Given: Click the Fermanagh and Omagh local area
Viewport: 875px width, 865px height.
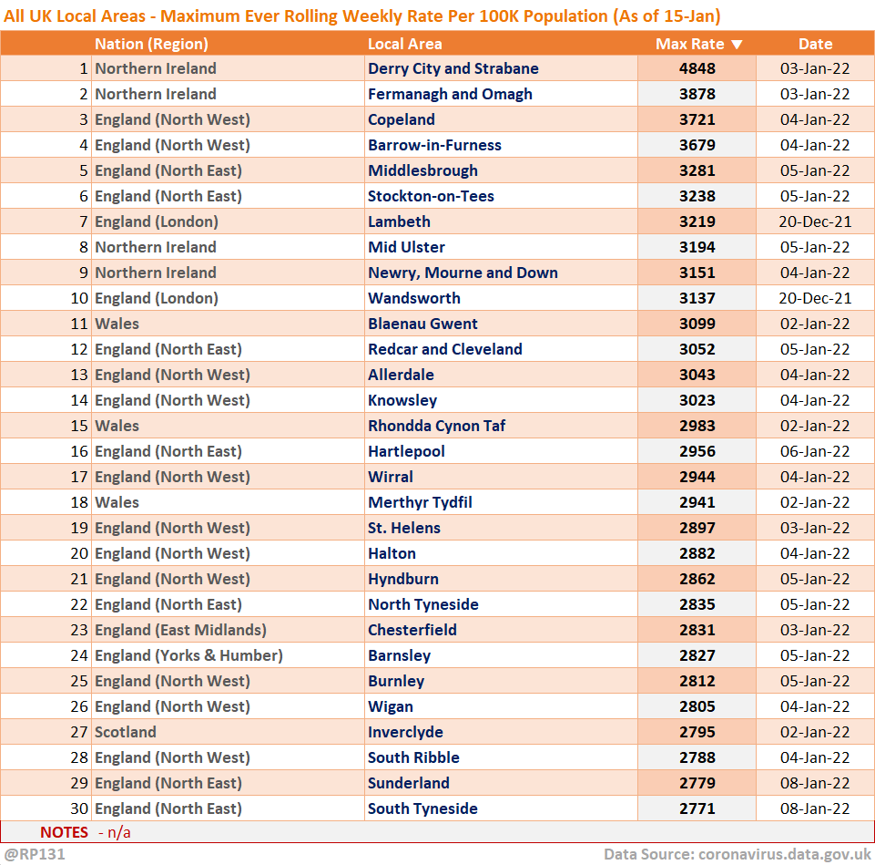Looking at the screenshot, I should 450,94.
